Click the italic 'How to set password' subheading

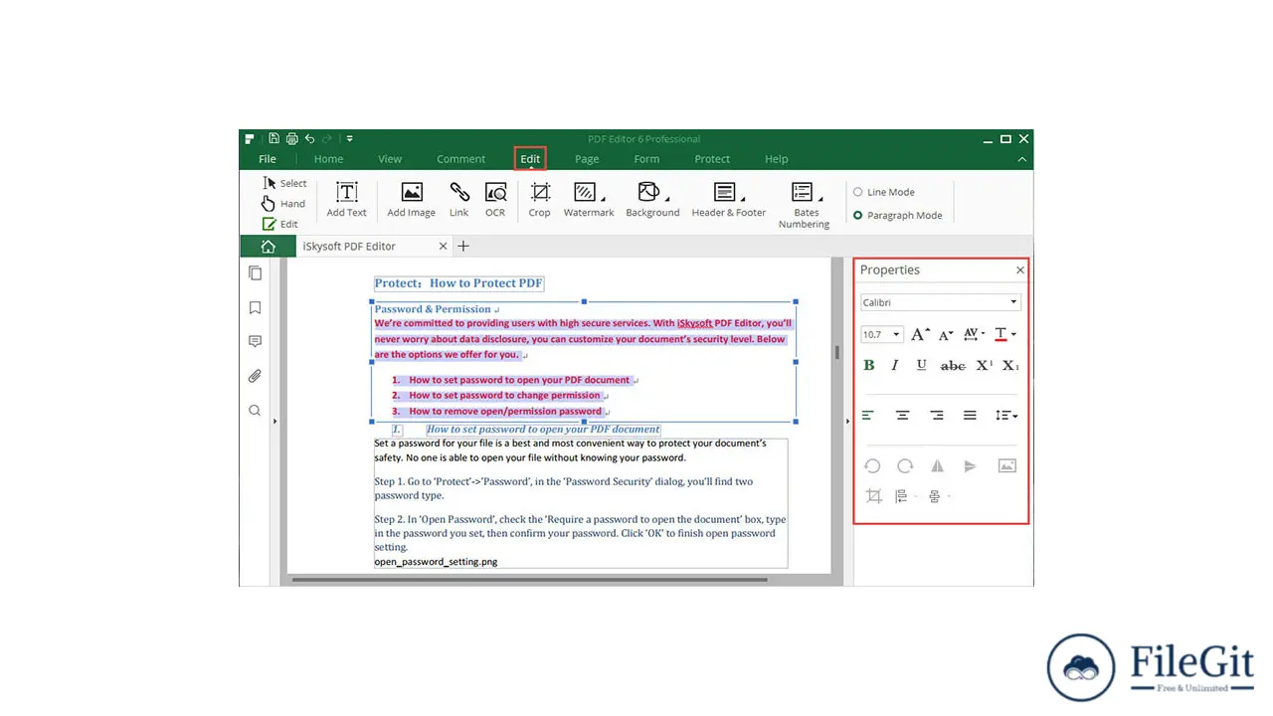pos(543,430)
